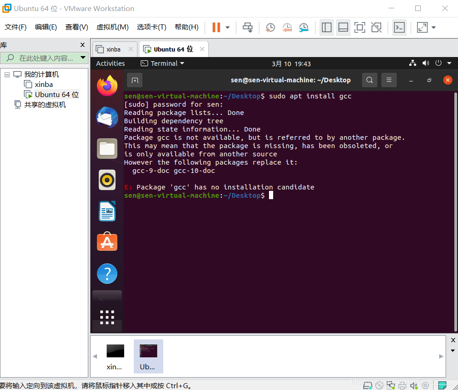458x390 pixels.
Task: Open the 帮助(H) menu
Action: tap(186, 27)
